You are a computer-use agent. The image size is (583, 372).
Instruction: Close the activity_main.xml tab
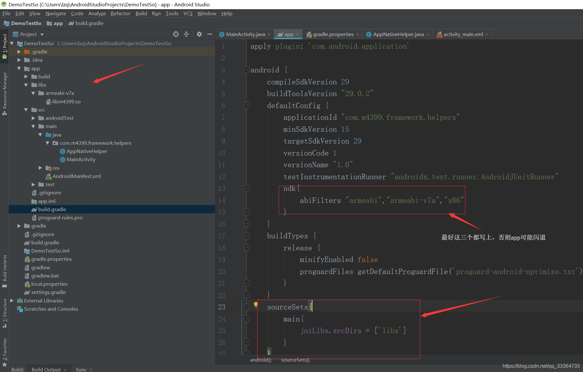click(487, 34)
